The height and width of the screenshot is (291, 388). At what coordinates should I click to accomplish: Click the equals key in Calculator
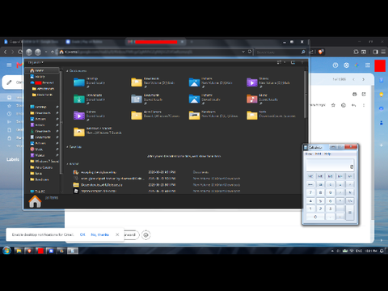click(350, 213)
